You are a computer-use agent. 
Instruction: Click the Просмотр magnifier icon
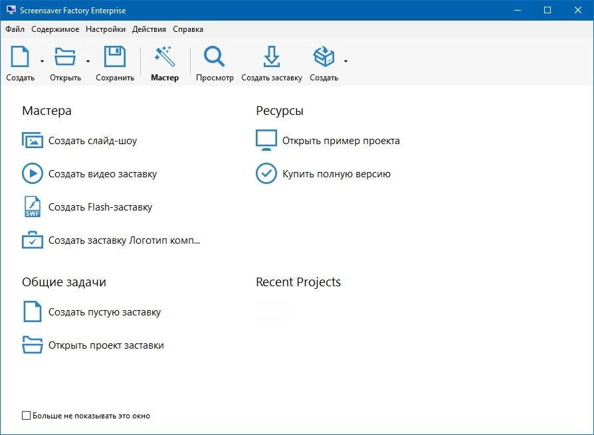(215, 56)
